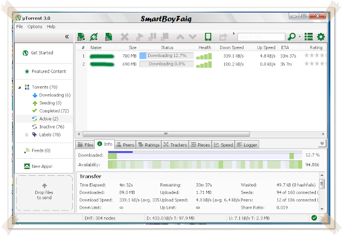Open search provider dropdown arrow

pyautogui.click(x=300, y=37)
